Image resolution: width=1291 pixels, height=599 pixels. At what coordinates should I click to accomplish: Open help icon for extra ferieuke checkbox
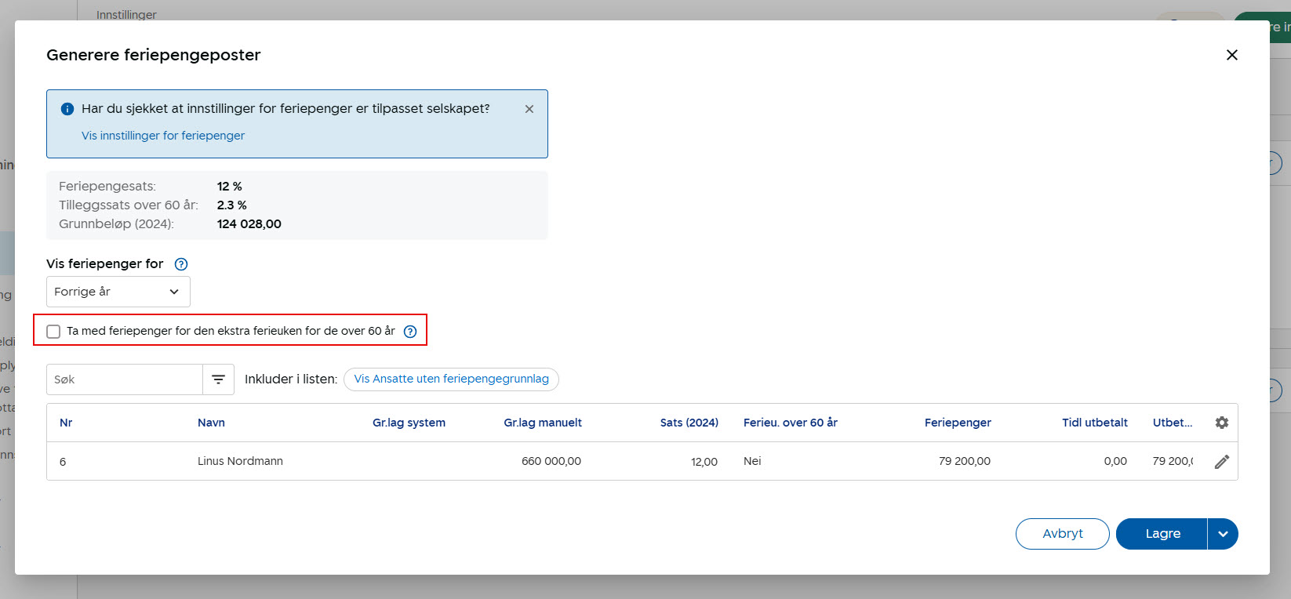coord(409,332)
